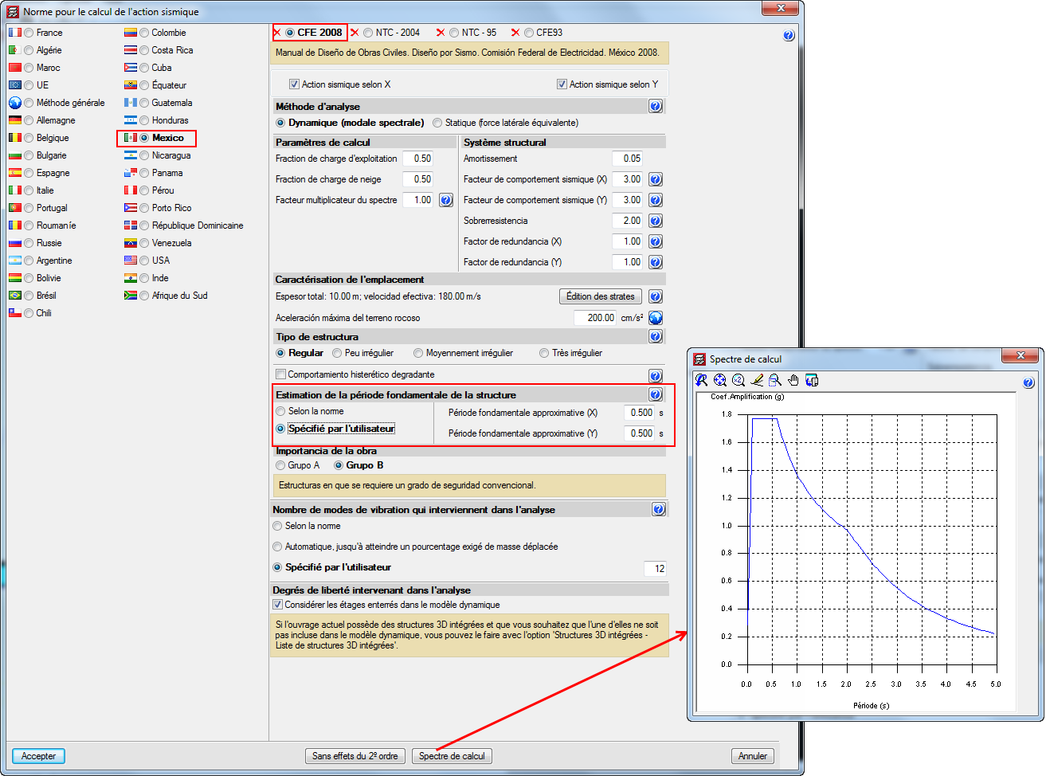Toggle Considérer les étages enterrés checkbox
The width and height of the screenshot is (1046, 776).
277,605
